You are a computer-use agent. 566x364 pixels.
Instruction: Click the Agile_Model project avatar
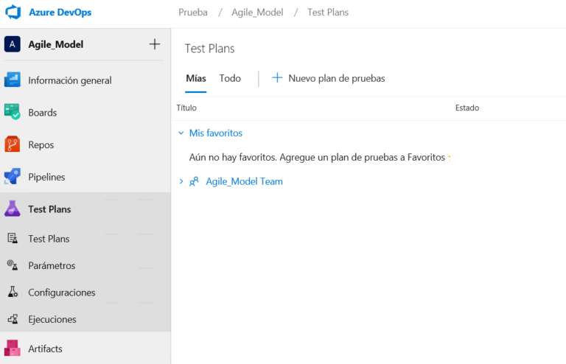[x=13, y=44]
